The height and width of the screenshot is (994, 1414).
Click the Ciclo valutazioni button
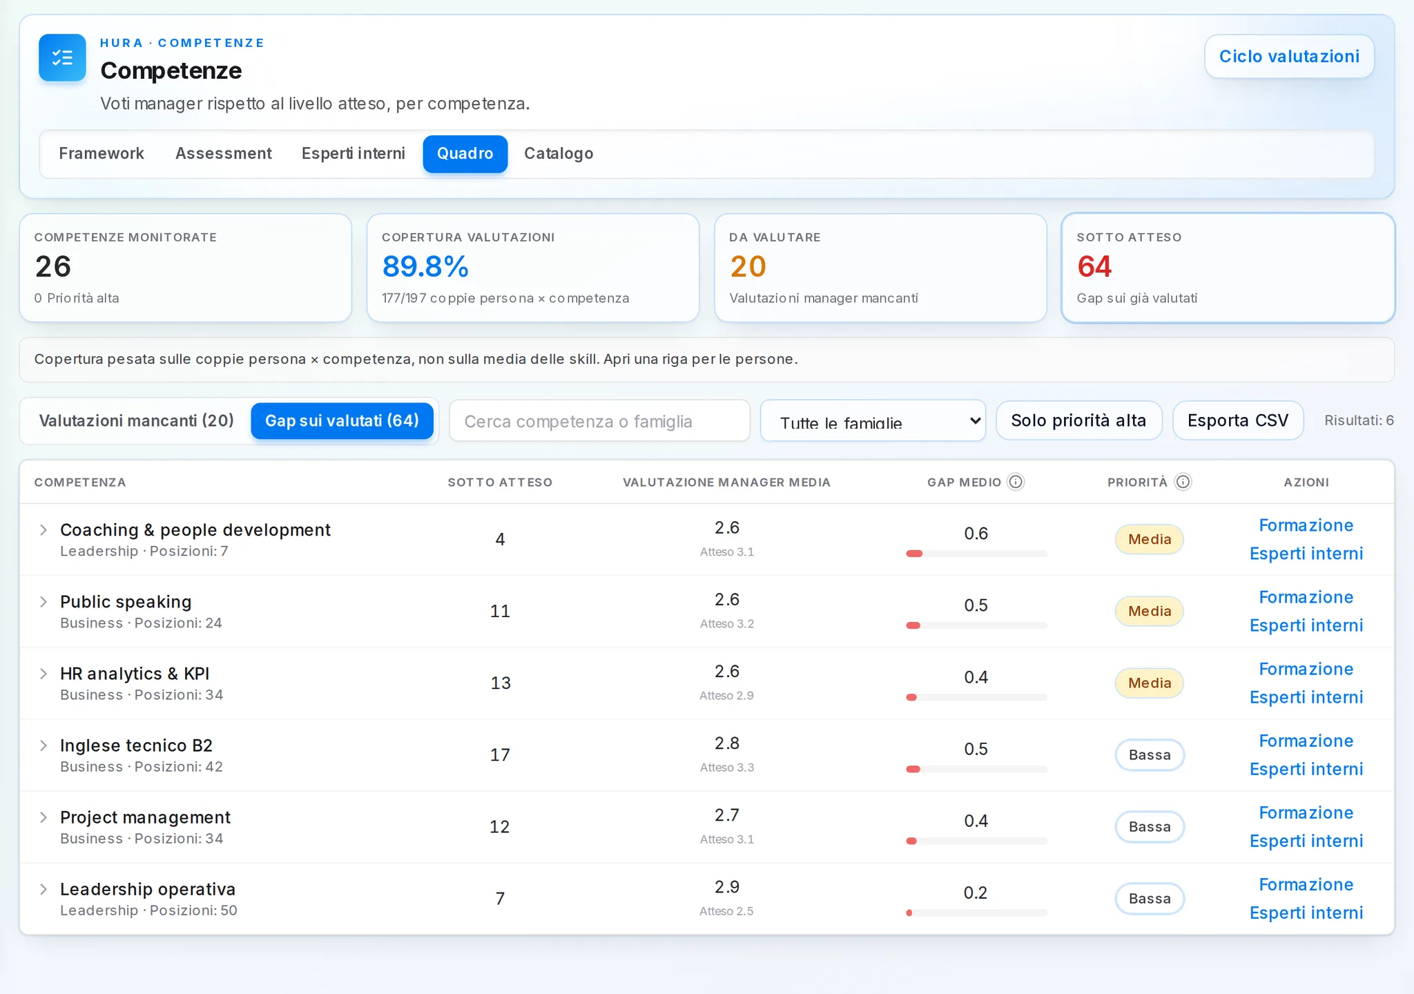(1289, 57)
